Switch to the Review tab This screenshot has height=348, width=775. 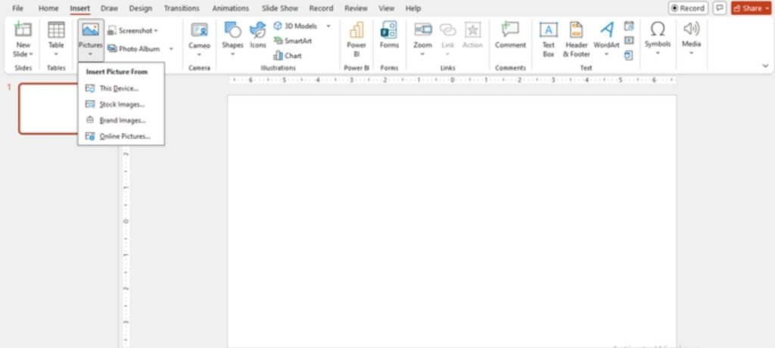(x=356, y=8)
